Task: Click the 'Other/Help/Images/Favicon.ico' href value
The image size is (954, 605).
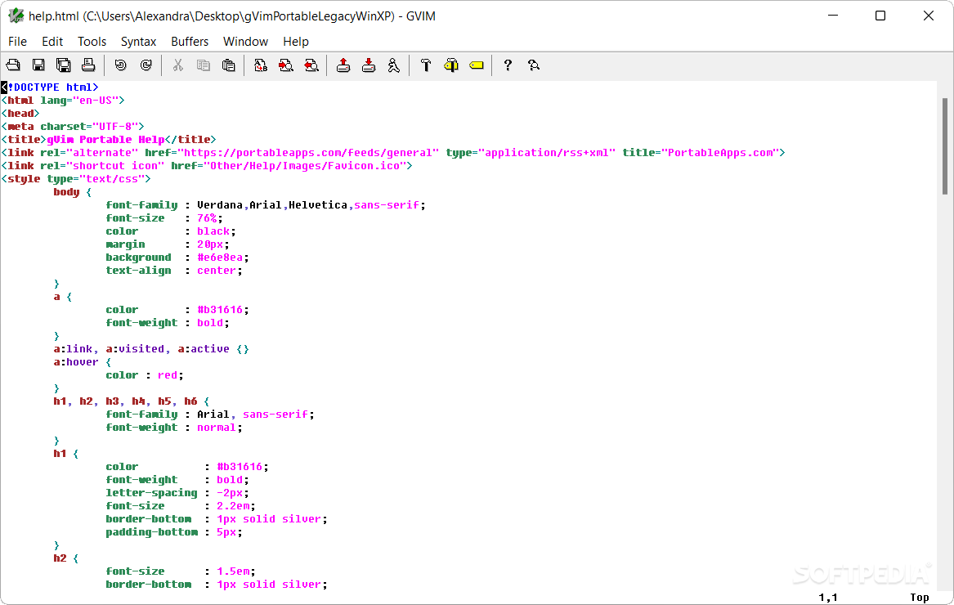Action: click(x=305, y=165)
